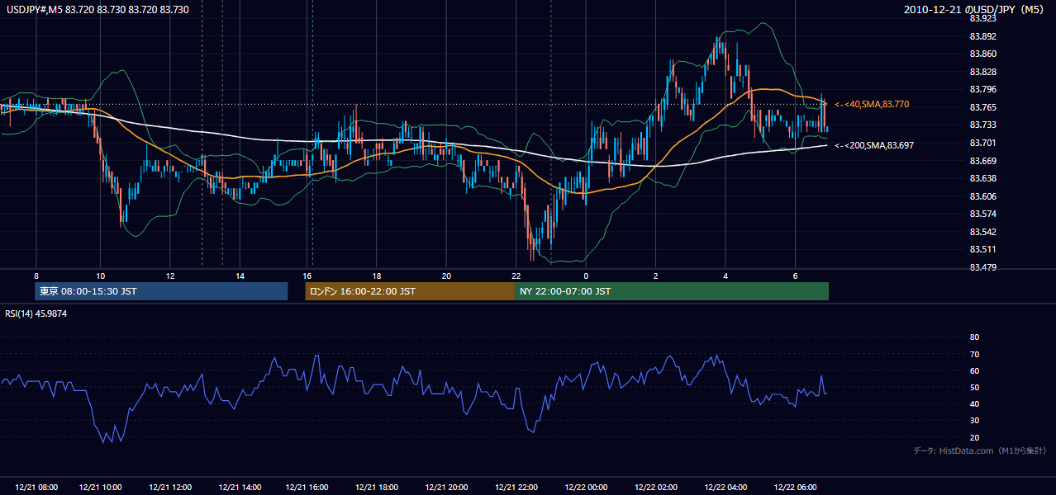The image size is (1056, 495).
Task: Click price axis value 83.542
Action: (x=983, y=231)
